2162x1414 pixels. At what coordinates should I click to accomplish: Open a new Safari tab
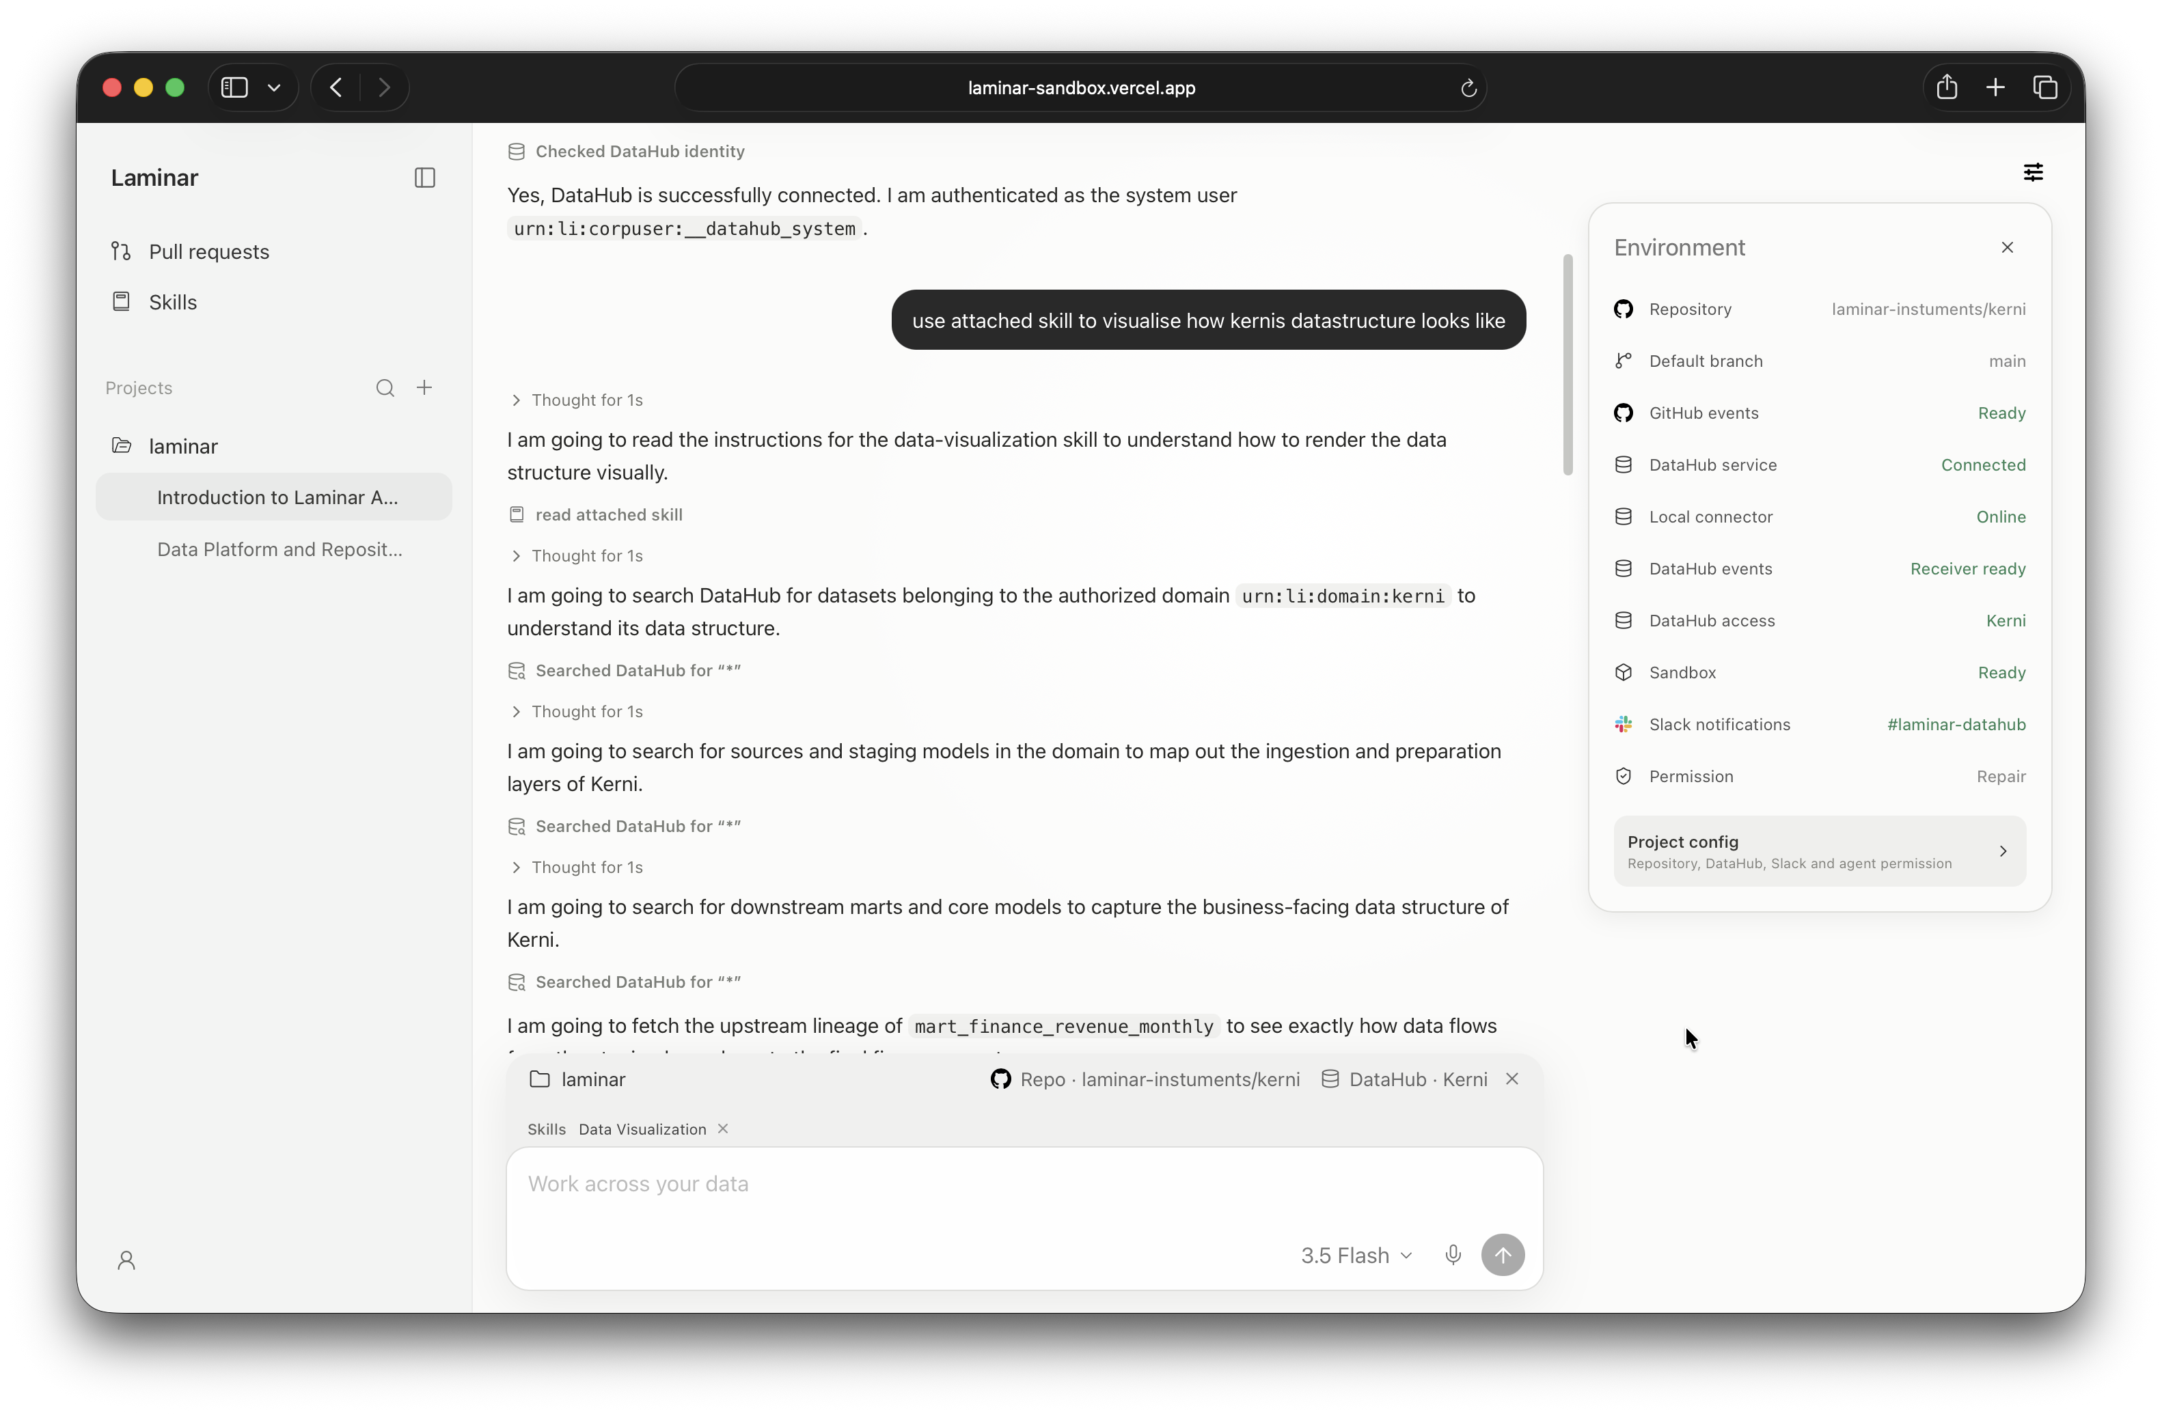coord(1996,87)
